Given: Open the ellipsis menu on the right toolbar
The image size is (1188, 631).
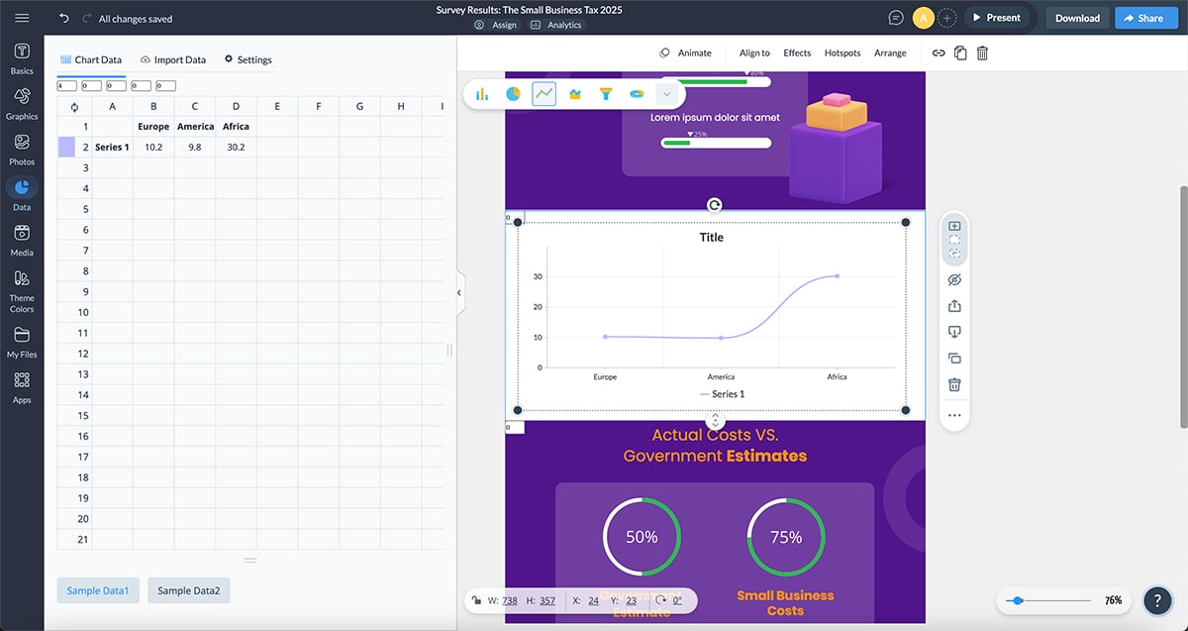Looking at the screenshot, I should coord(953,415).
